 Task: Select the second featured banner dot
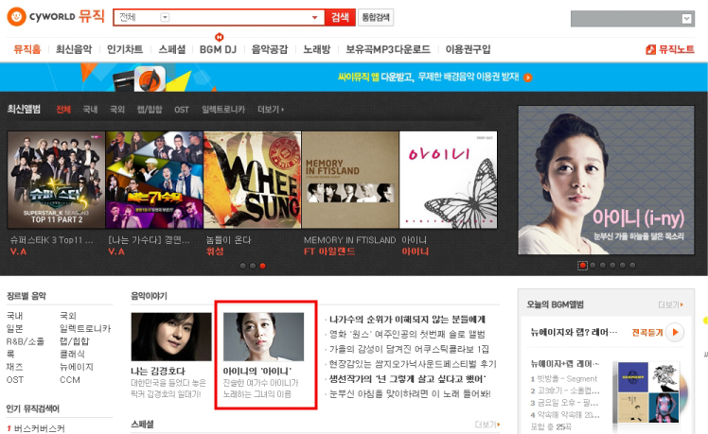[x=593, y=266]
